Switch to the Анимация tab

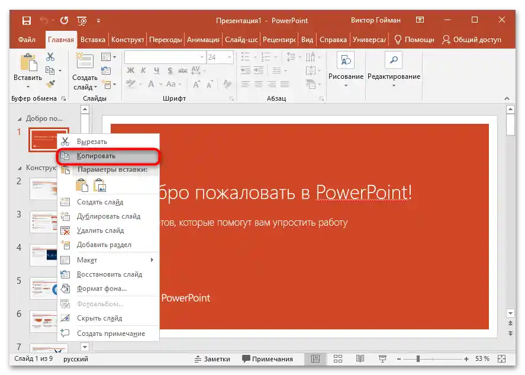coord(203,40)
